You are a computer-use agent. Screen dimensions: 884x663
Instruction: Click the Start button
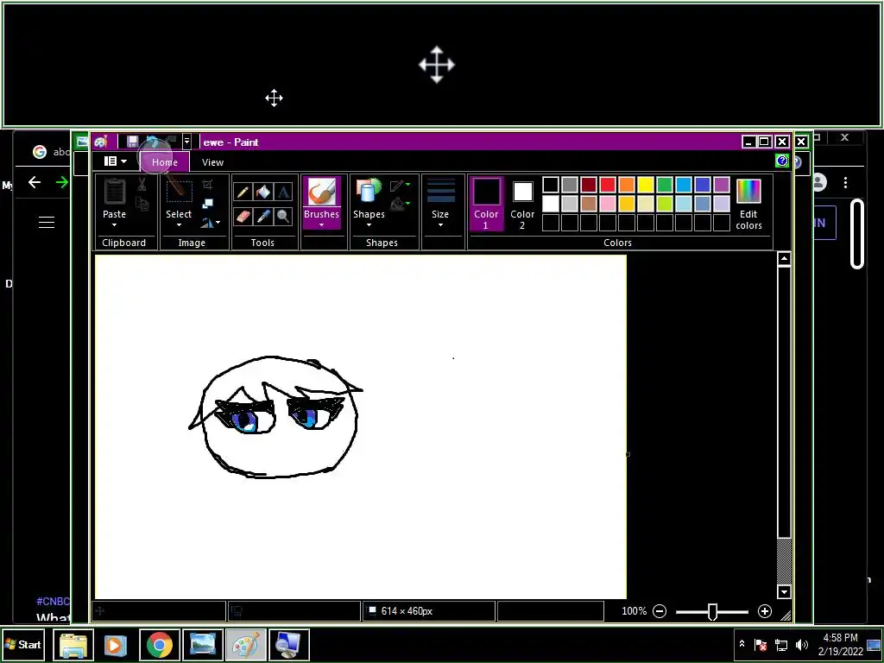tap(23, 644)
